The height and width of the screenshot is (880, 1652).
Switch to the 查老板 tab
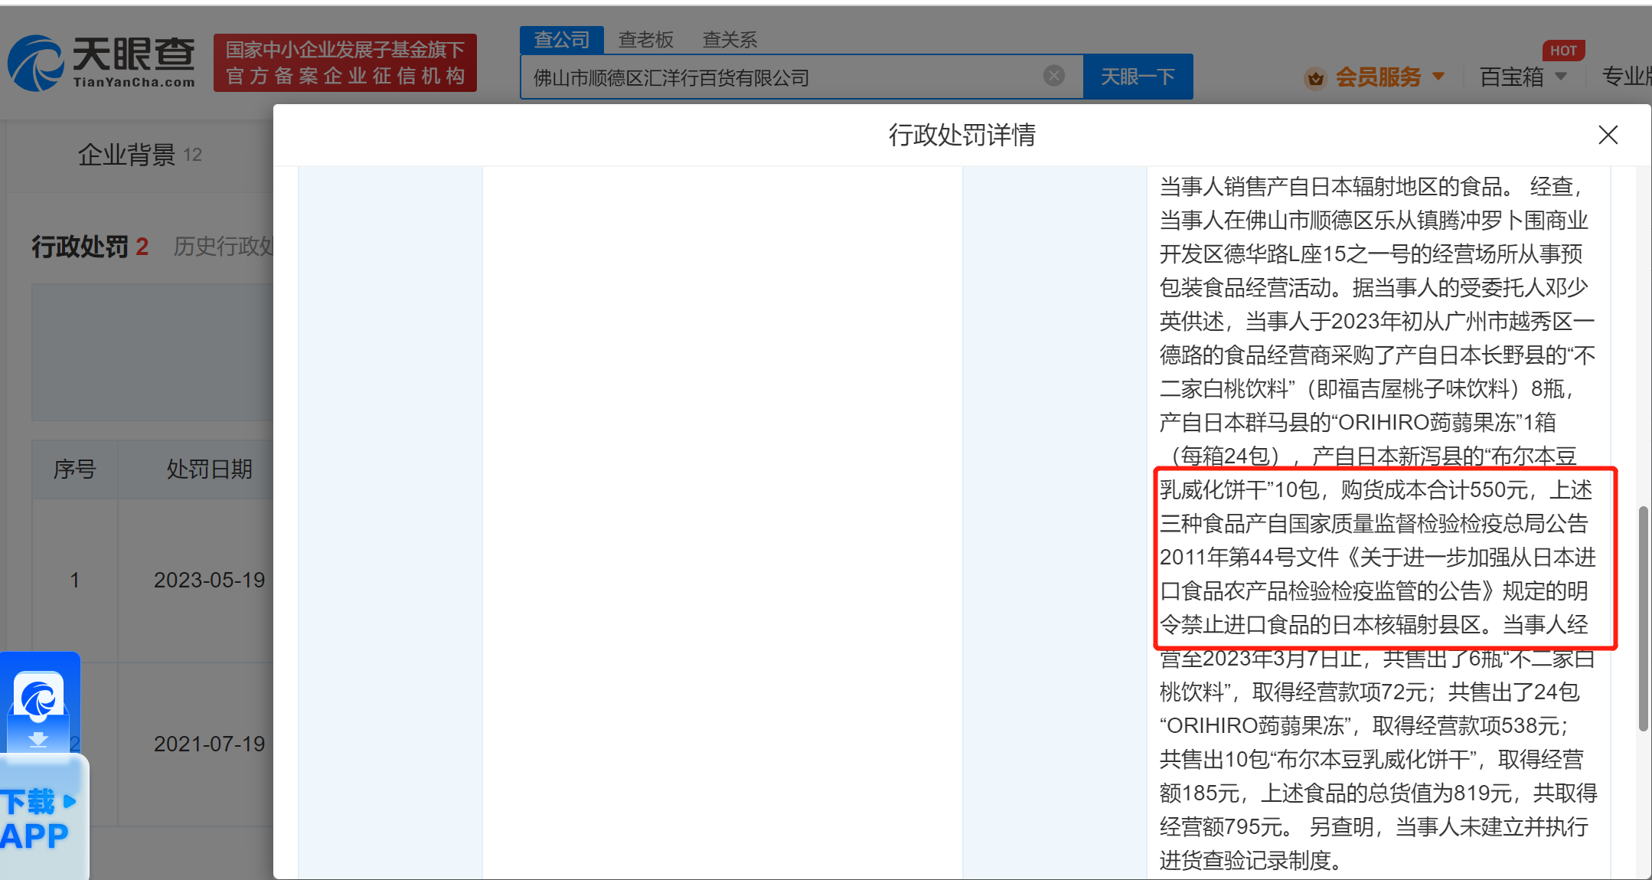[645, 40]
